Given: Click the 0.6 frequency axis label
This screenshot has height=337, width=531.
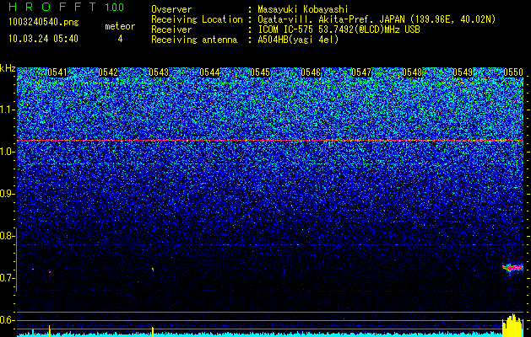Looking at the screenshot, I should (6, 320).
